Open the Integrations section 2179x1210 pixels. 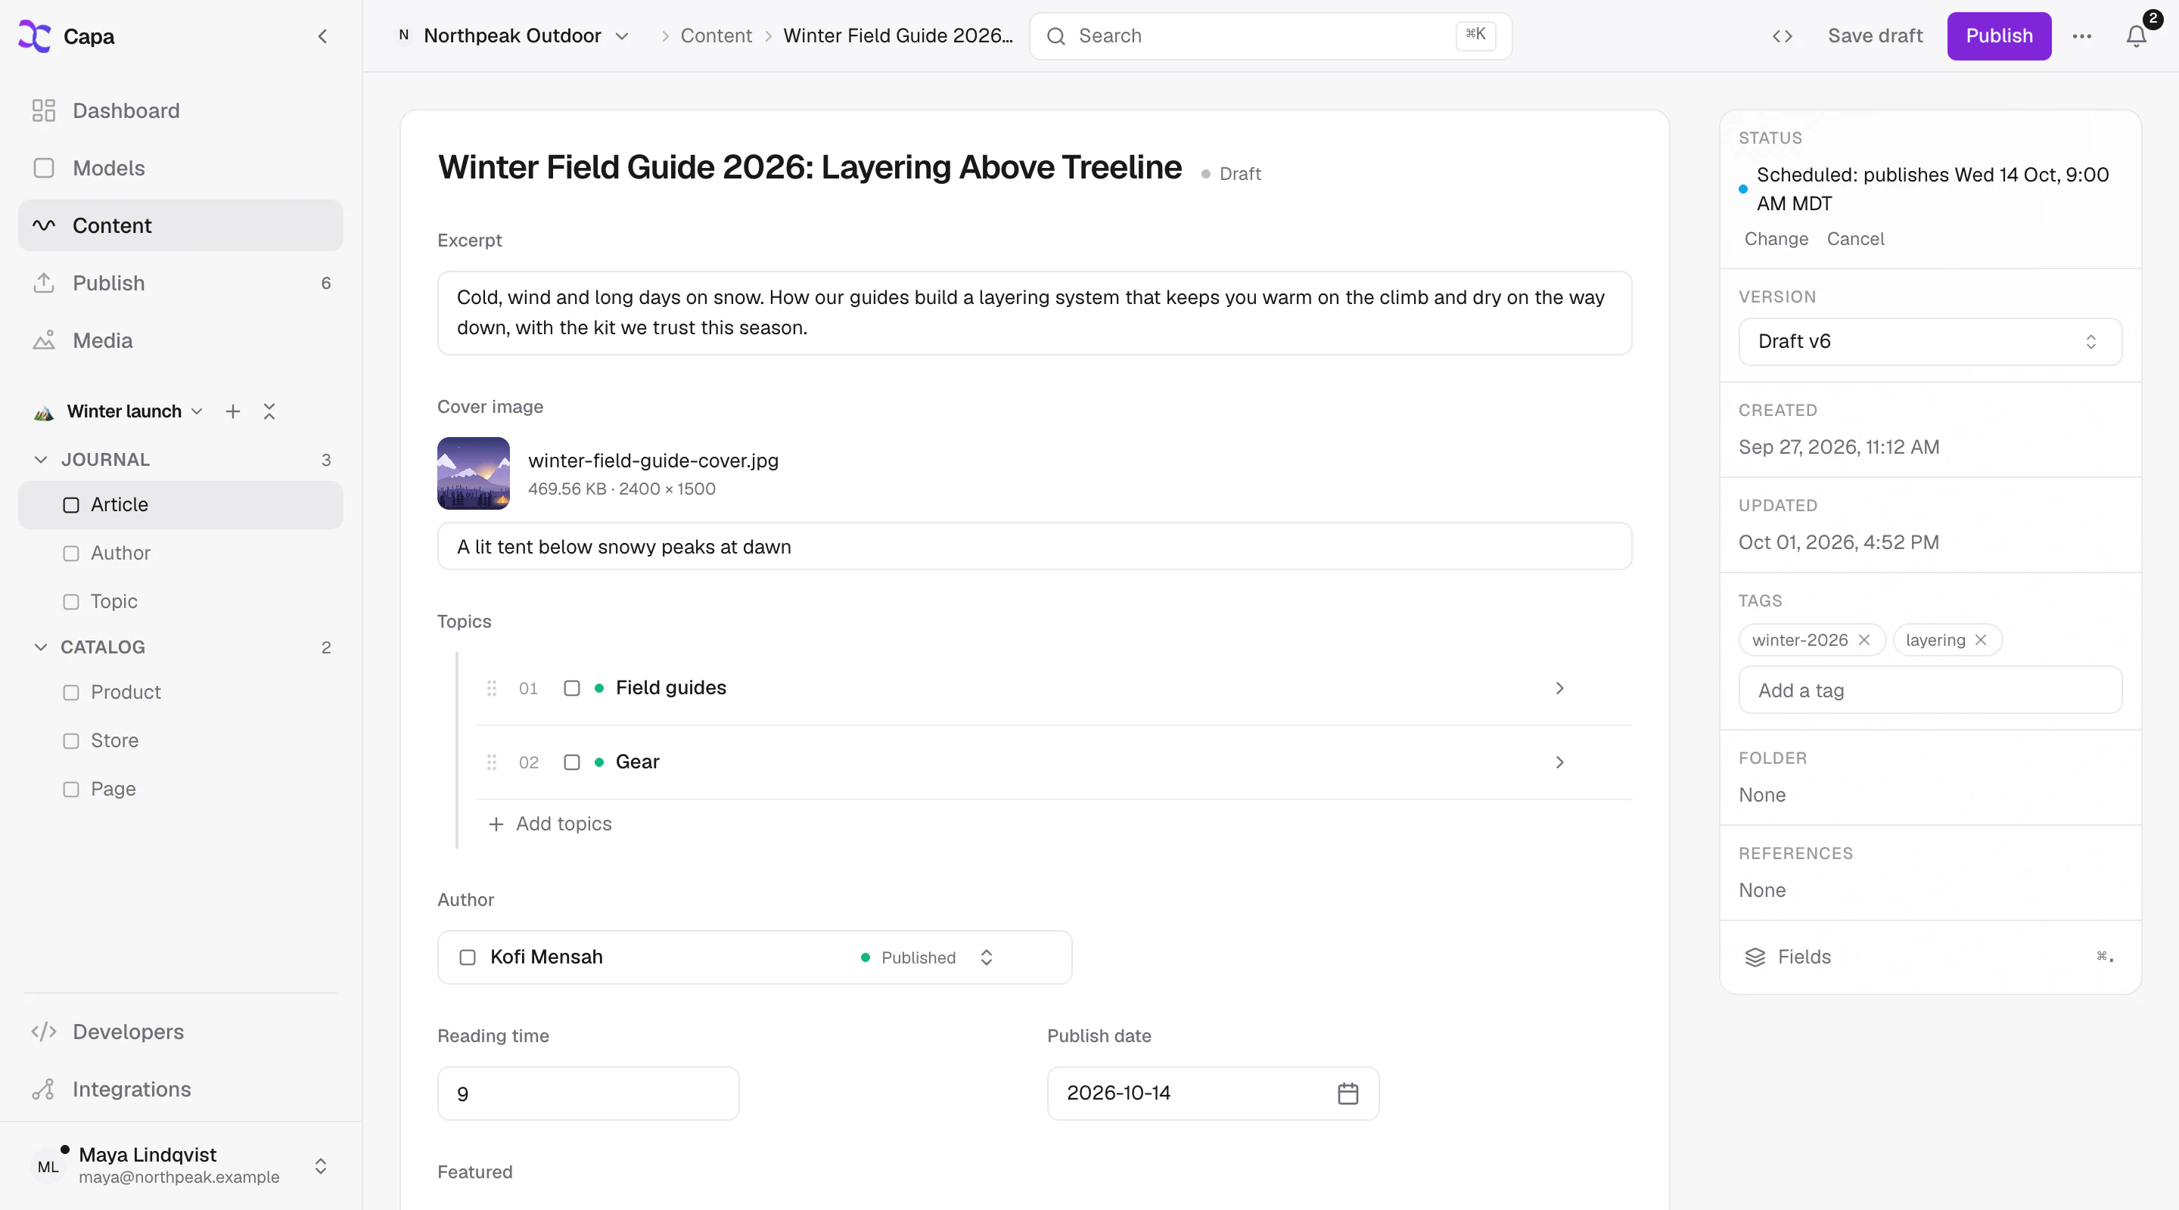(x=181, y=1089)
